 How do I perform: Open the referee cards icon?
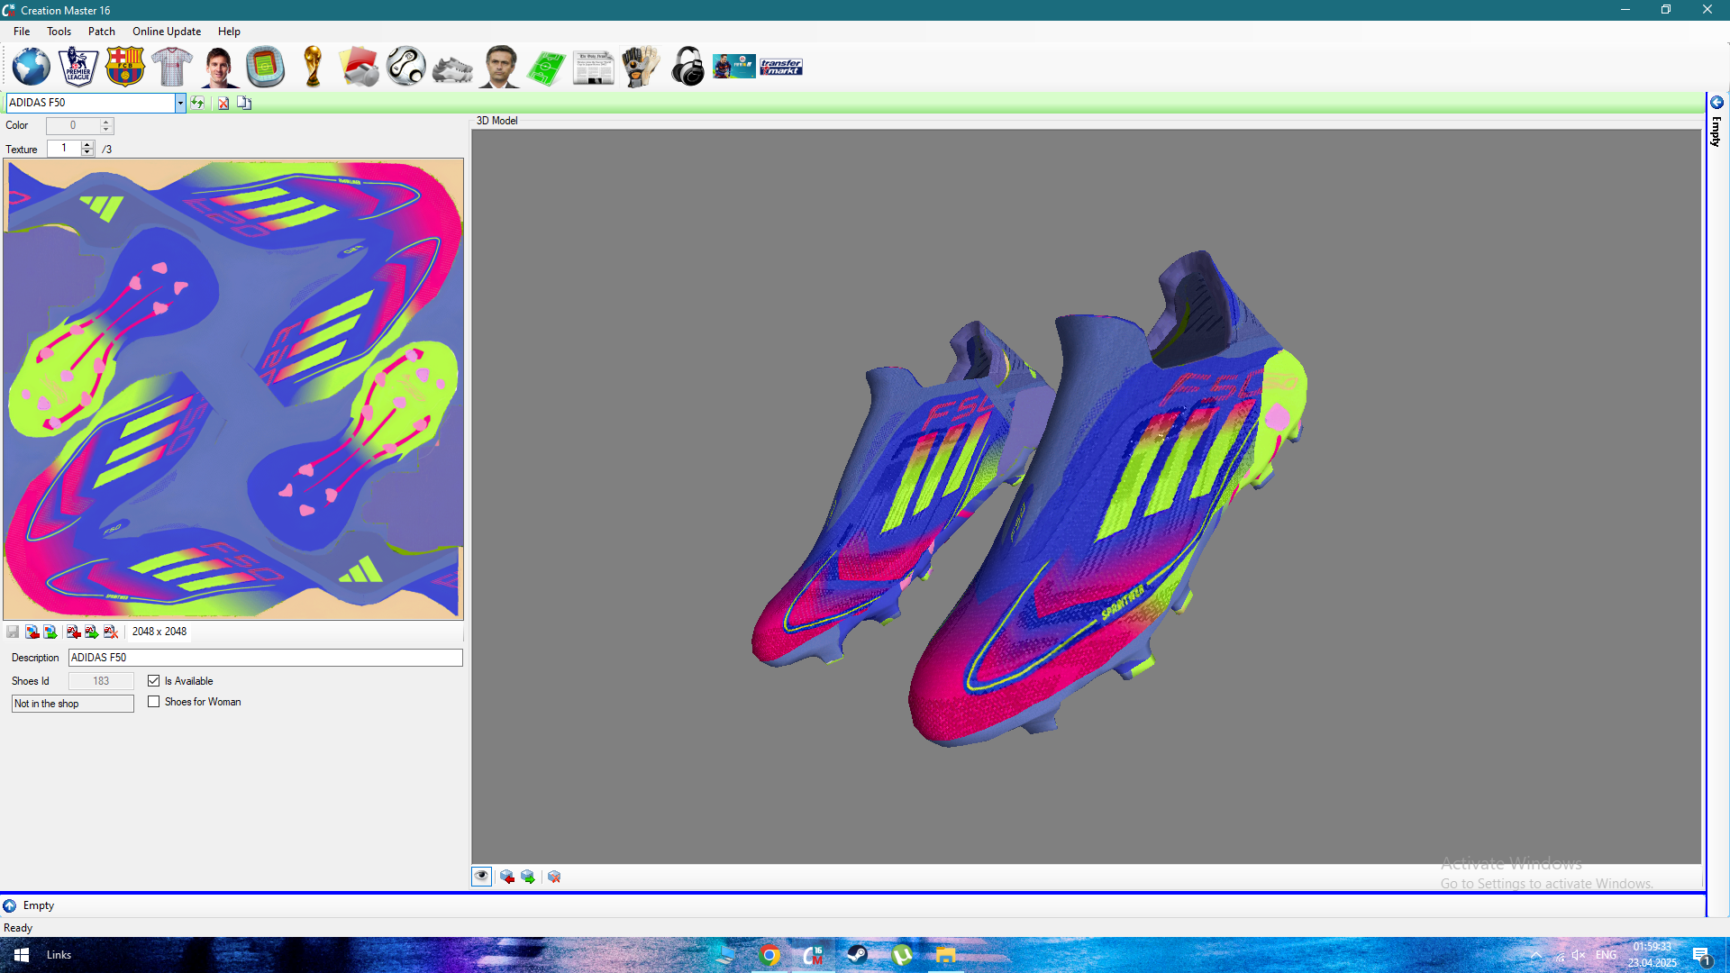point(360,67)
